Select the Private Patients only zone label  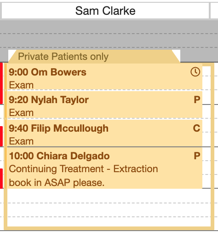coord(63,57)
